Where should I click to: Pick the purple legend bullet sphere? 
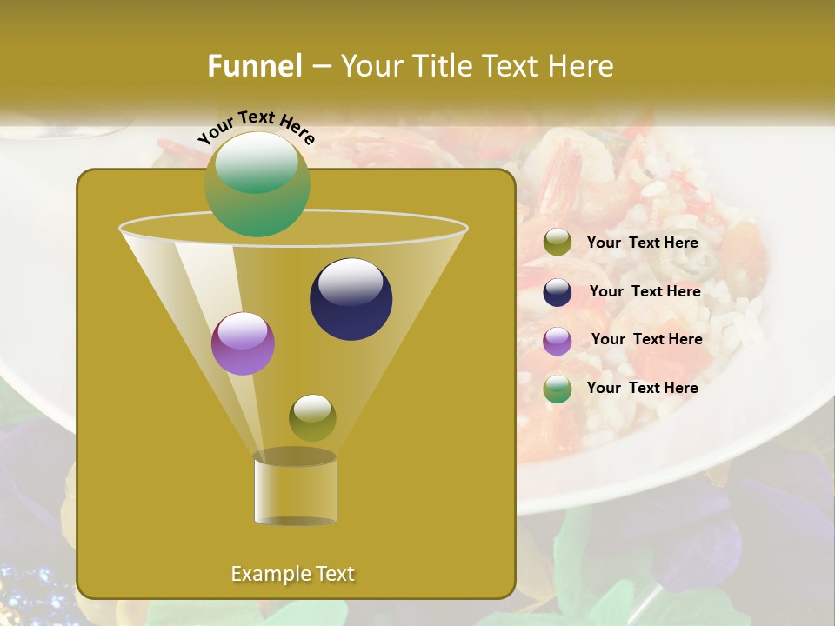point(558,341)
